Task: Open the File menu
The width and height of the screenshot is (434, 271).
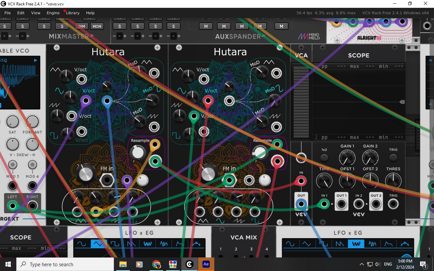Action: 7,13
